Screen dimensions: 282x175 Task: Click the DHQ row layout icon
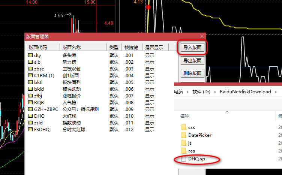pos(30,116)
